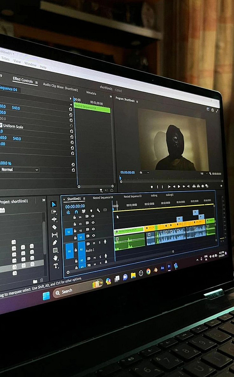Open the Fit zoom level dropdown

pos(144,173)
